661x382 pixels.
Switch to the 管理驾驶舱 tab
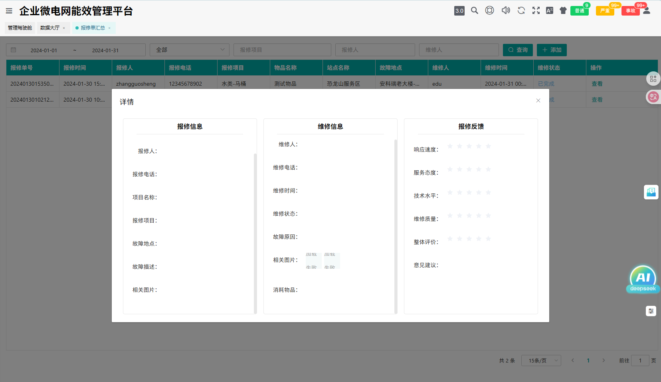[20, 28]
